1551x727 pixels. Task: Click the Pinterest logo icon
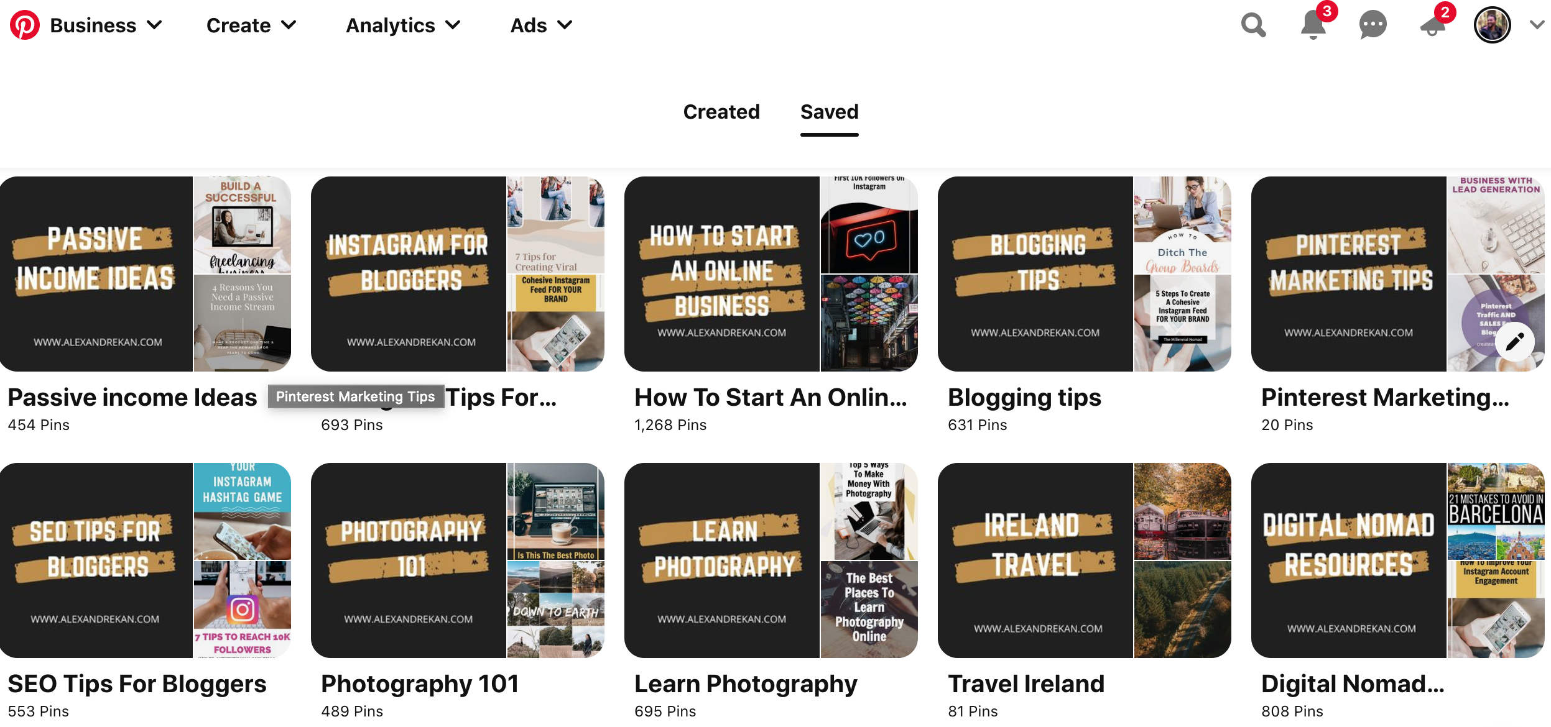point(25,25)
